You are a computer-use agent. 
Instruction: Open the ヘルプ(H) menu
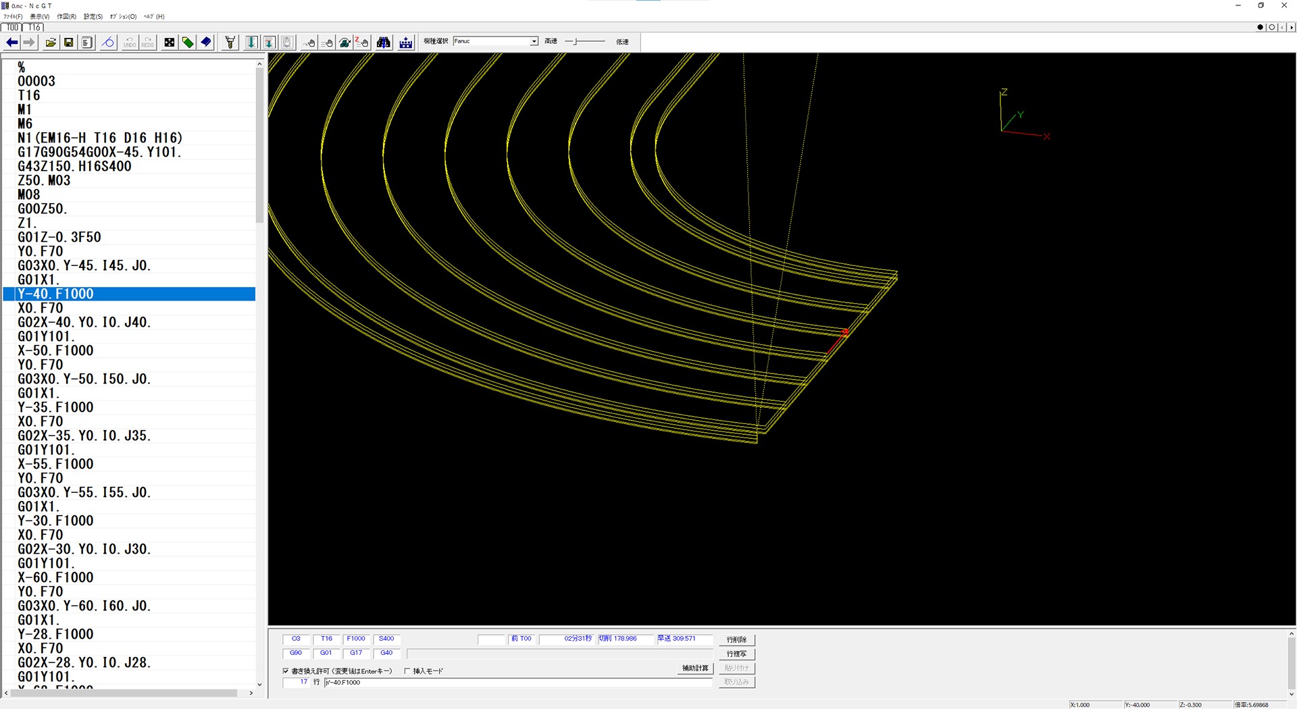coord(154,16)
